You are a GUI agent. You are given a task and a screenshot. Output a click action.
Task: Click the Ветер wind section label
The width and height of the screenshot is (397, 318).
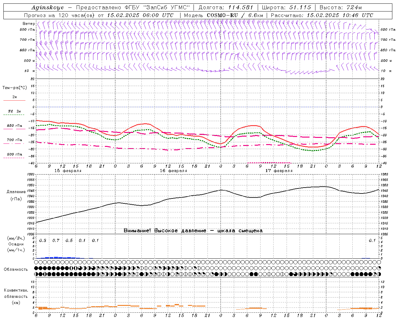pyautogui.click(x=29, y=24)
